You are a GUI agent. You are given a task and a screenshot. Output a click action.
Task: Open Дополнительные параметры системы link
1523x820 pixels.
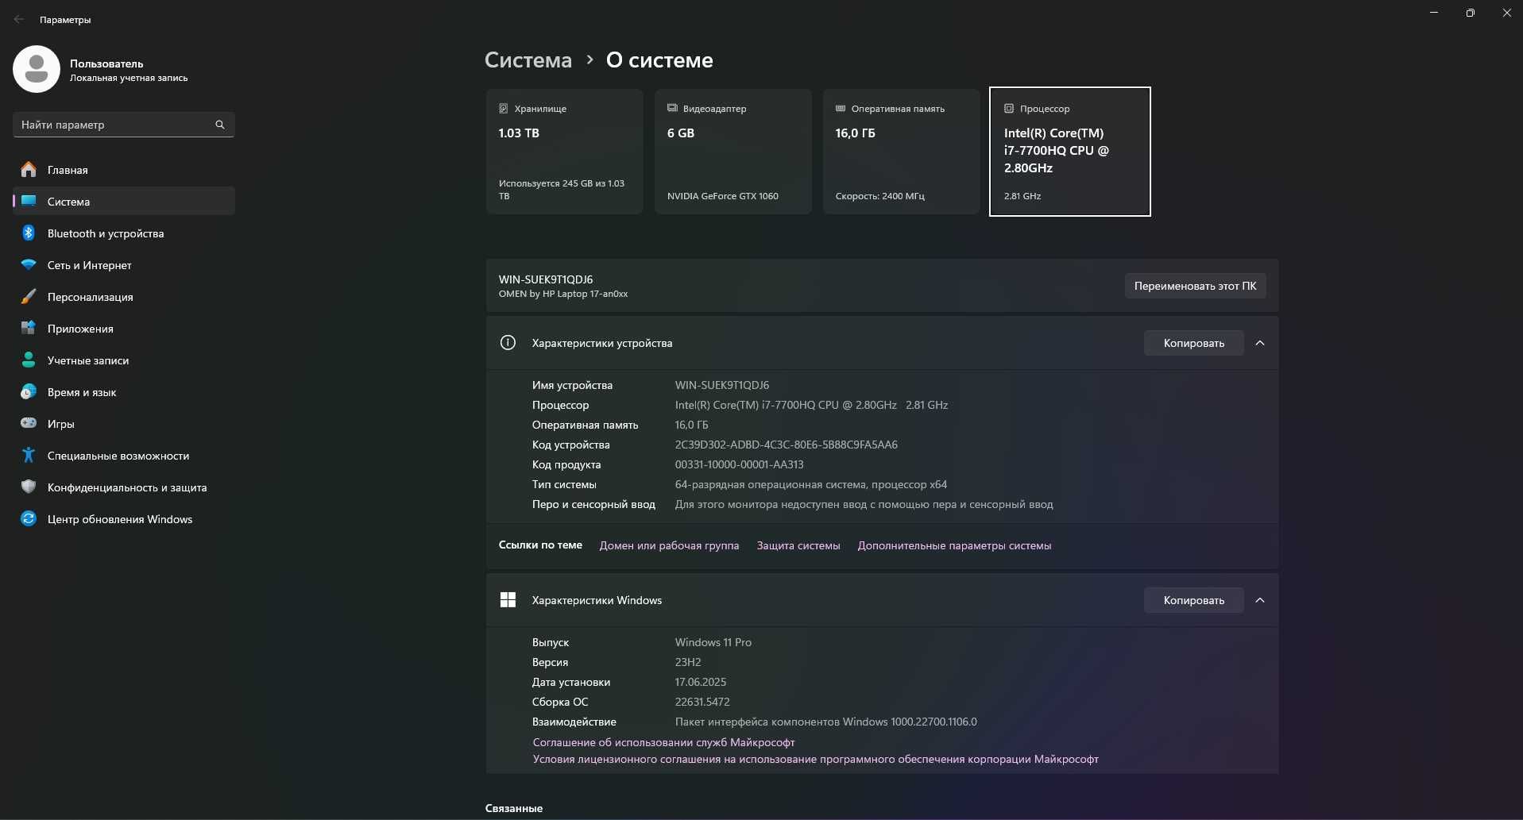[954, 545]
